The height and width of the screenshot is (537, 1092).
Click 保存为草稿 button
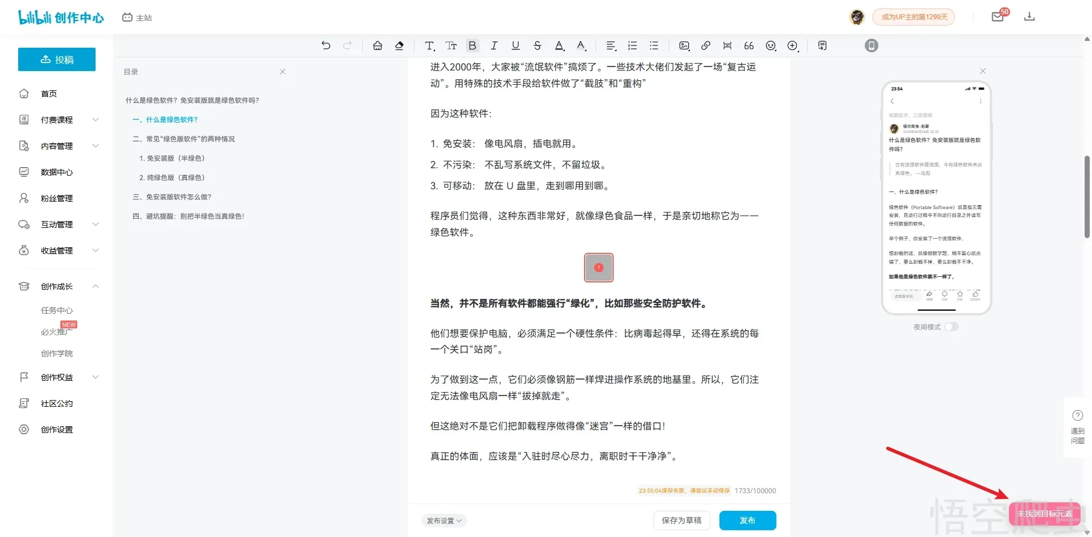[x=681, y=521]
